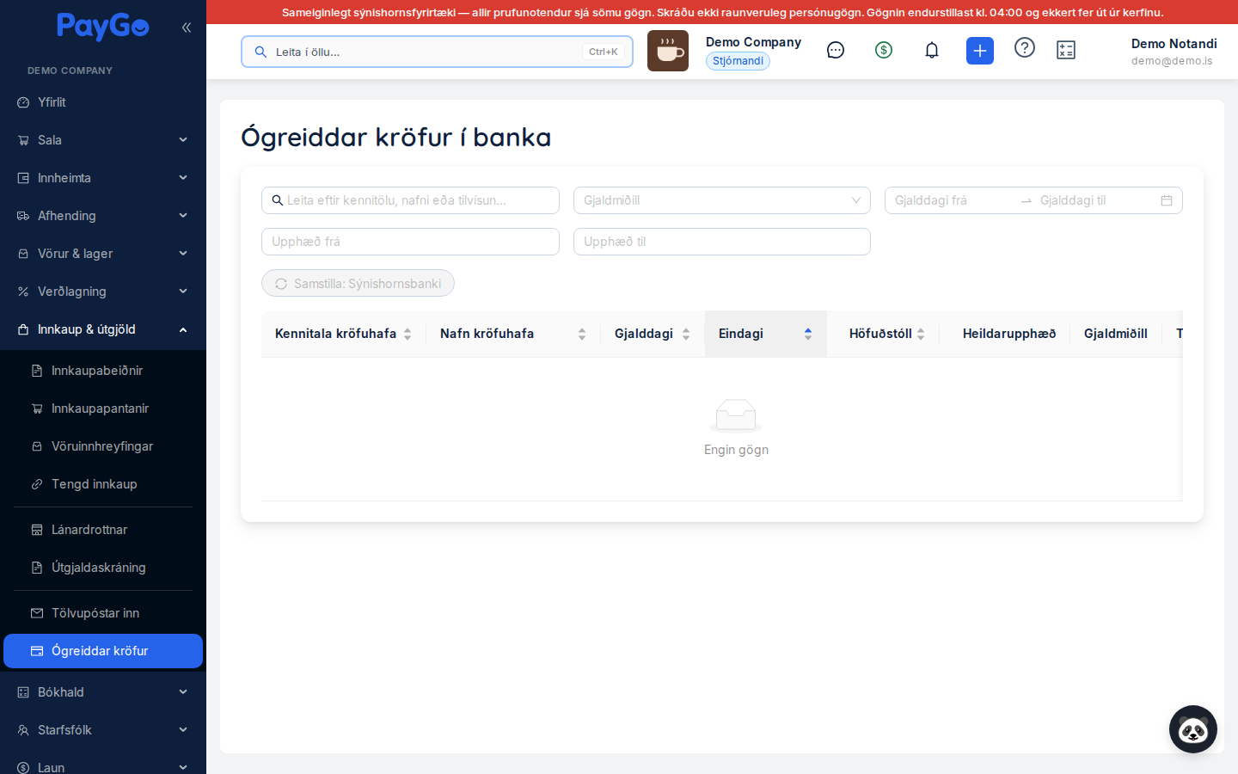Click the green dollar sign icon
The width and height of the screenshot is (1238, 774).
884,51
